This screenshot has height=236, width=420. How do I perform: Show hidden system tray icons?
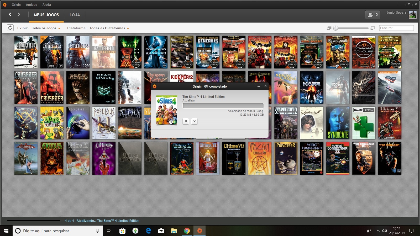coord(378,231)
